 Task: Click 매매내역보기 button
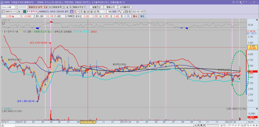point(79,7)
